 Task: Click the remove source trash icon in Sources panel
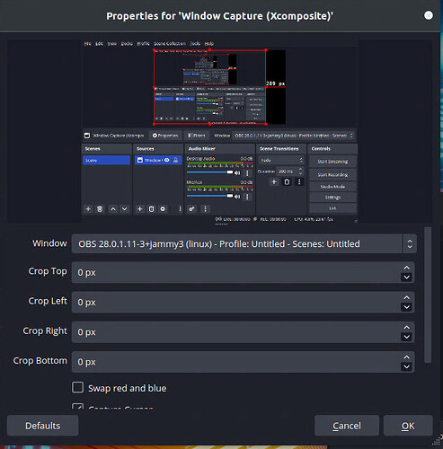coord(151,209)
